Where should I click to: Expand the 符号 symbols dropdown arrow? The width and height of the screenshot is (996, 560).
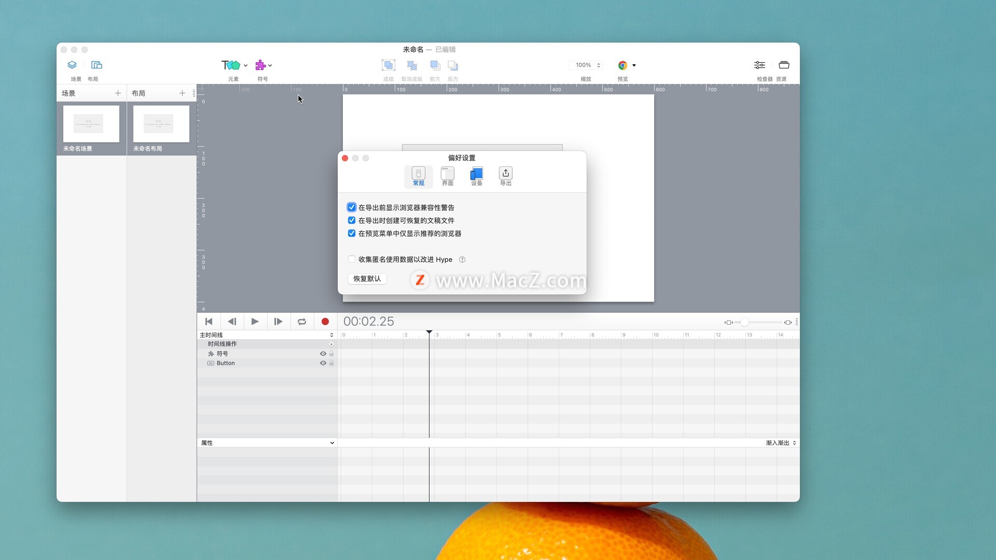coord(270,66)
